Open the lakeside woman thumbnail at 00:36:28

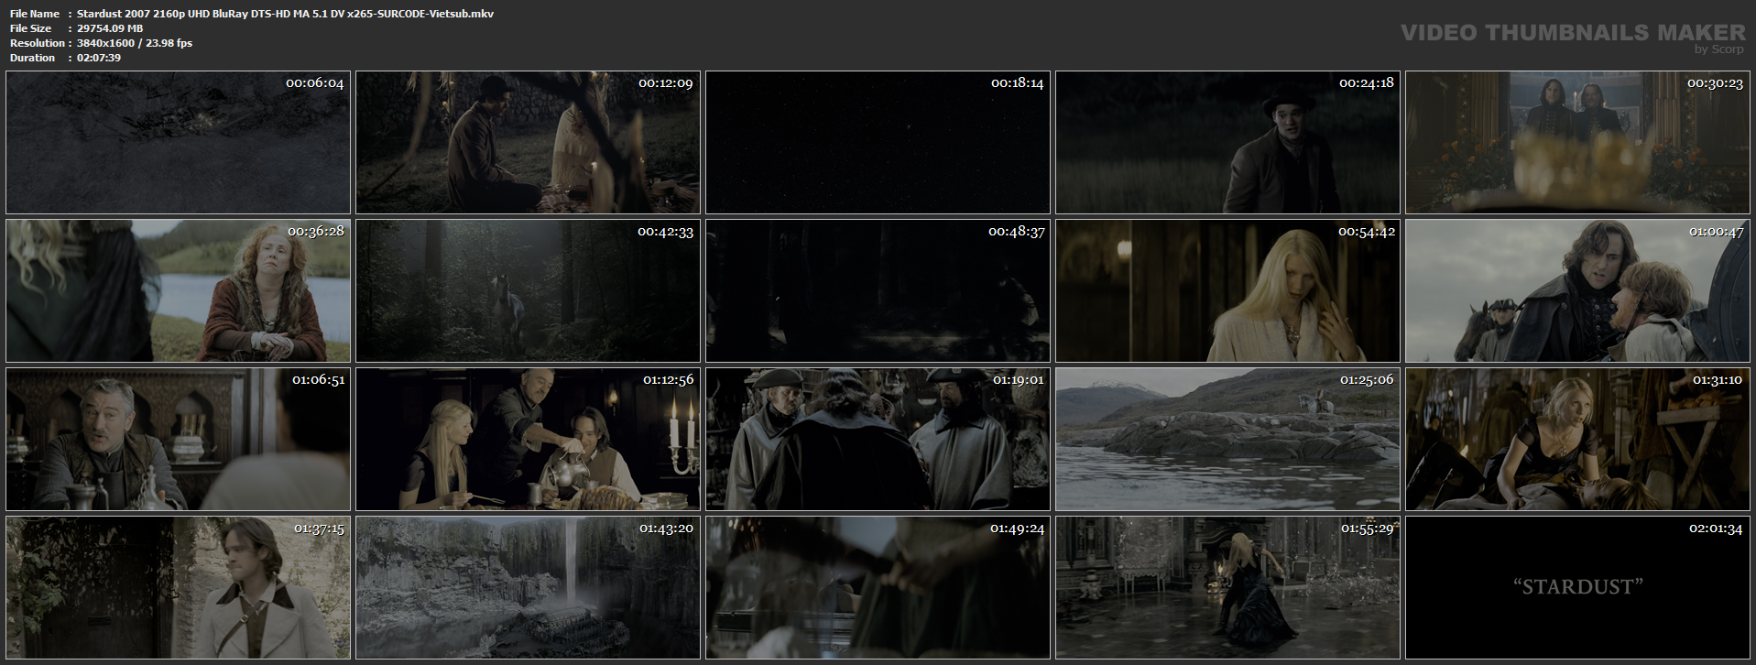coord(179,291)
